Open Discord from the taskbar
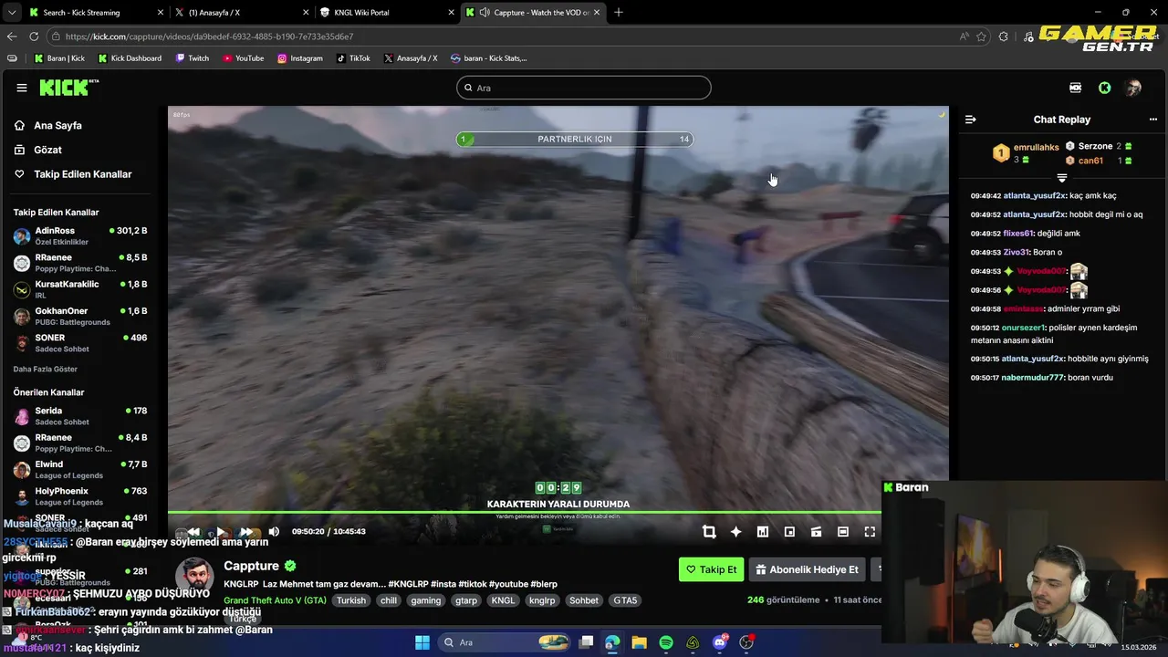Viewport: 1168px width, 657px height. (x=720, y=642)
